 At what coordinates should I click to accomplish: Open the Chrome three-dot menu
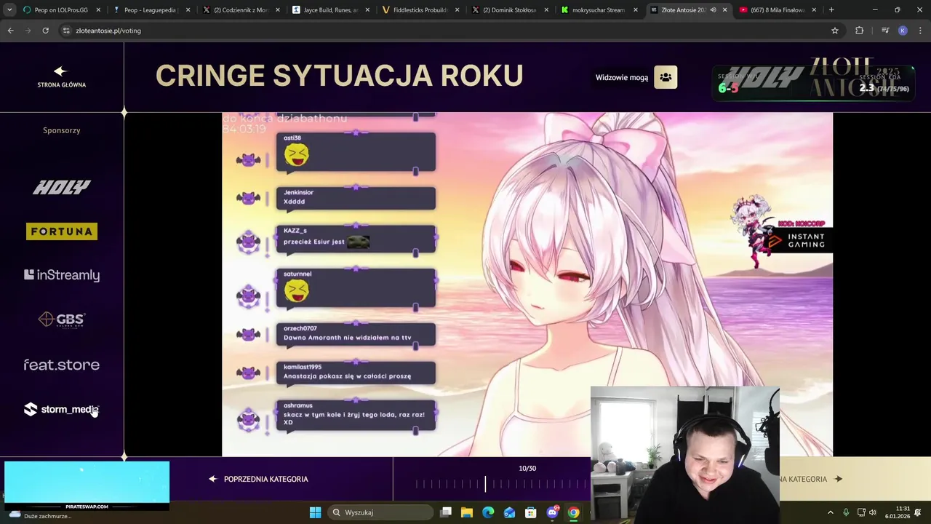click(919, 31)
